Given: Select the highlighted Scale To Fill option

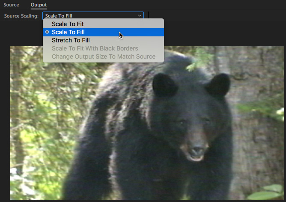Looking at the screenshot, I should click(x=103, y=32).
